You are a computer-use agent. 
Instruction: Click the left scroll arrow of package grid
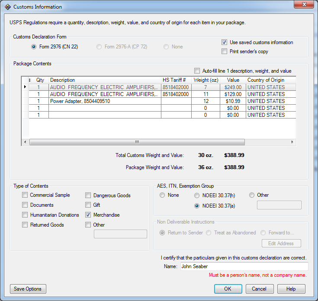[25, 142]
